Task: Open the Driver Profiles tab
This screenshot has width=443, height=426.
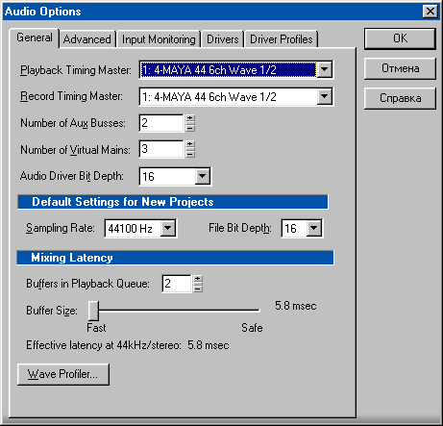Action: [x=282, y=39]
